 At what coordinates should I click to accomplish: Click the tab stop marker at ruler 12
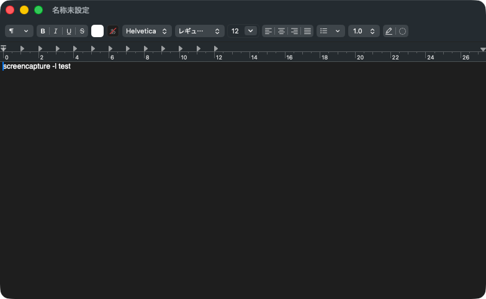click(x=216, y=48)
